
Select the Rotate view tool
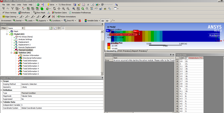click(54, 9)
